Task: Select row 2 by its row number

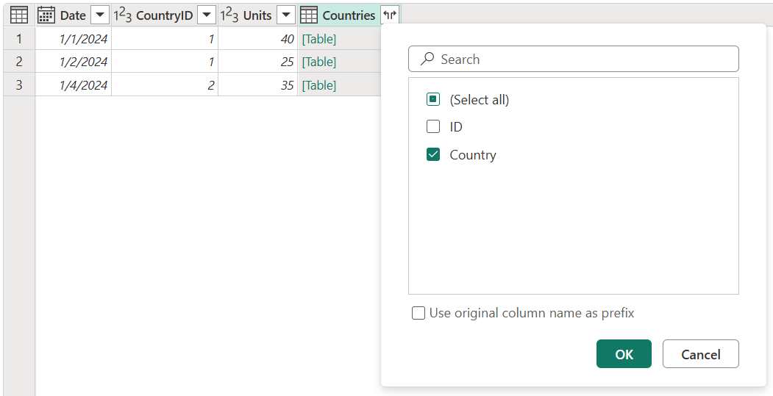Action: [x=19, y=62]
